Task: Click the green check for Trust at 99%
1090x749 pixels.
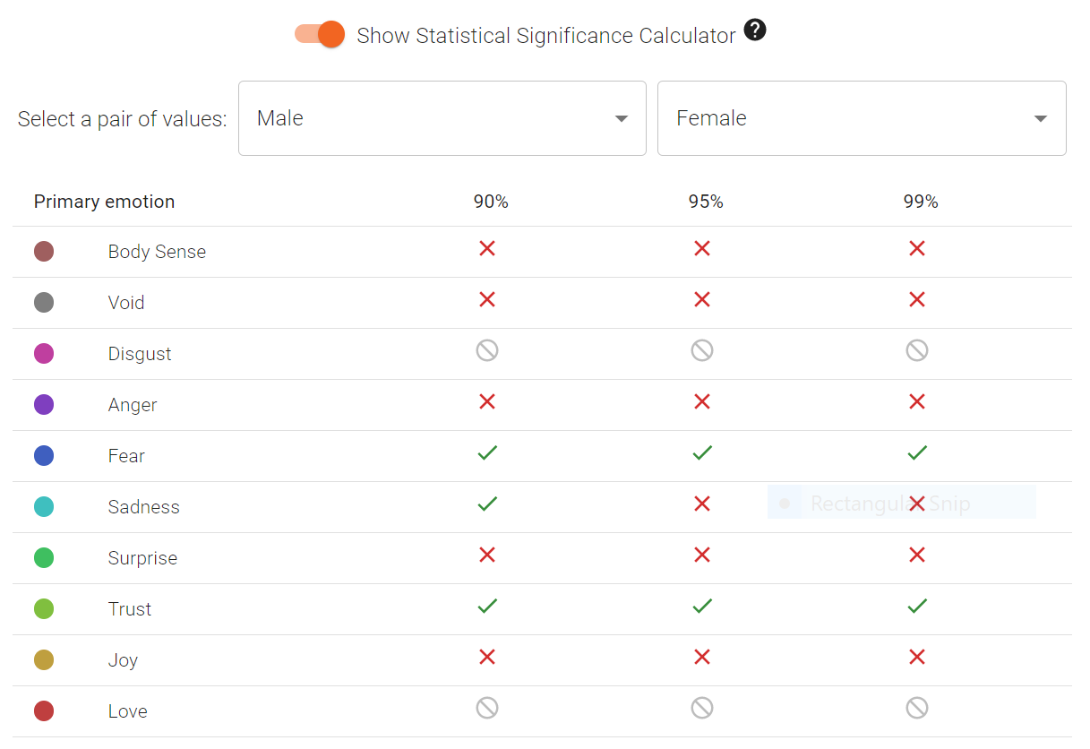Action: 916,606
